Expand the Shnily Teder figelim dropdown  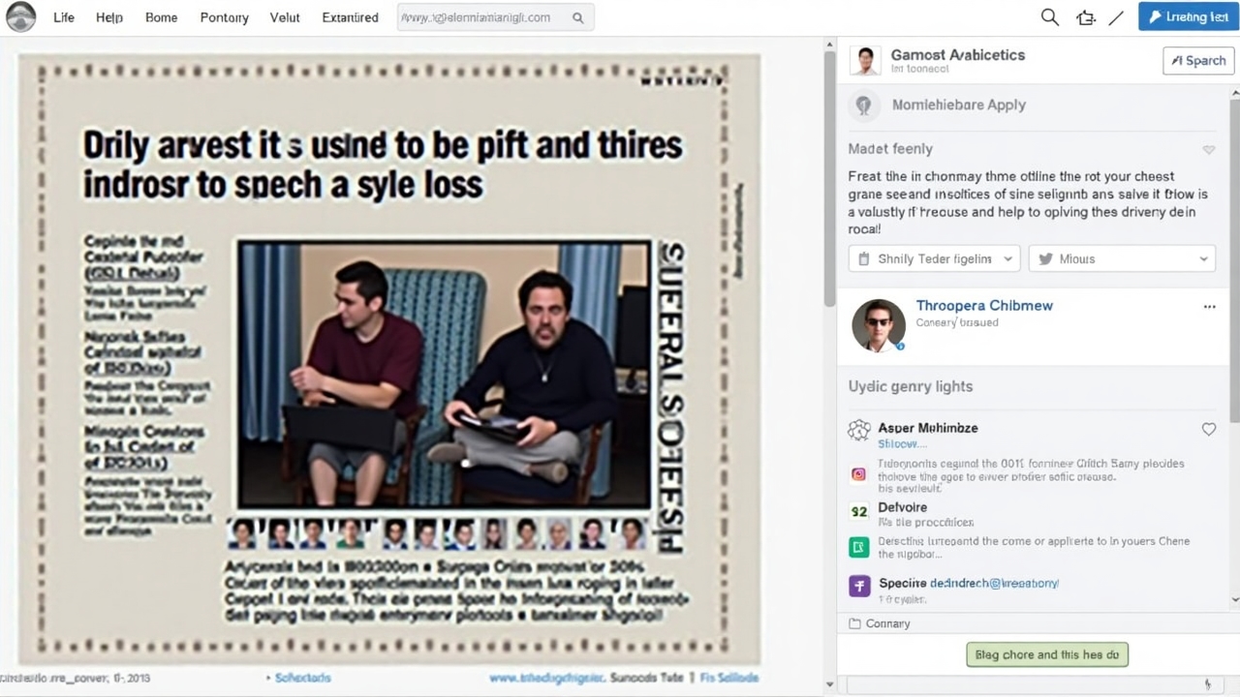point(935,258)
